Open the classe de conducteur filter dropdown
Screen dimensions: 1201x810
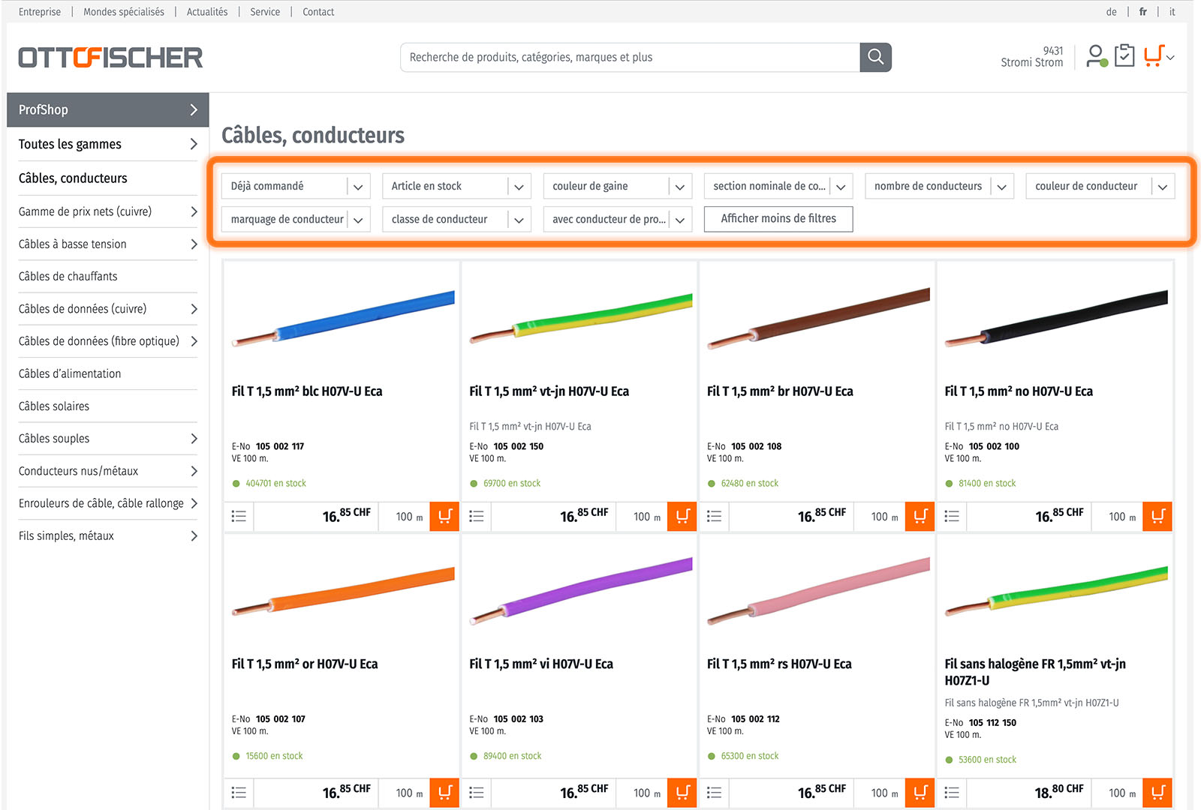pyautogui.click(x=456, y=219)
